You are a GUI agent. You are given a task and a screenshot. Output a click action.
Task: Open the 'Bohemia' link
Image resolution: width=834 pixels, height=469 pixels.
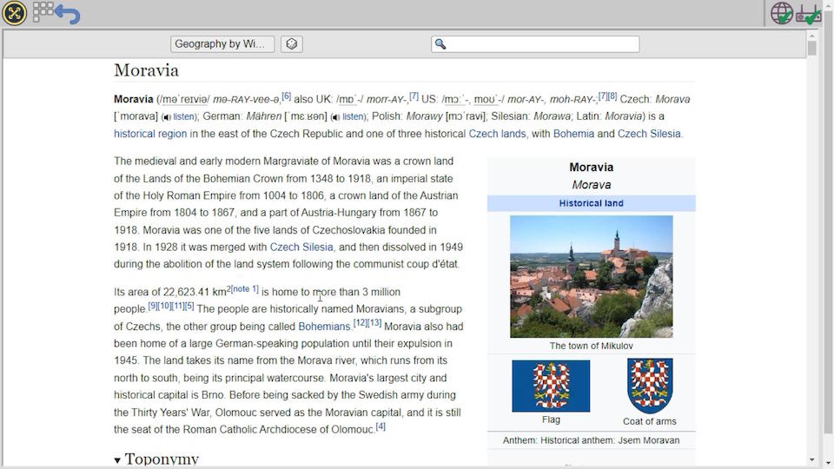click(573, 134)
